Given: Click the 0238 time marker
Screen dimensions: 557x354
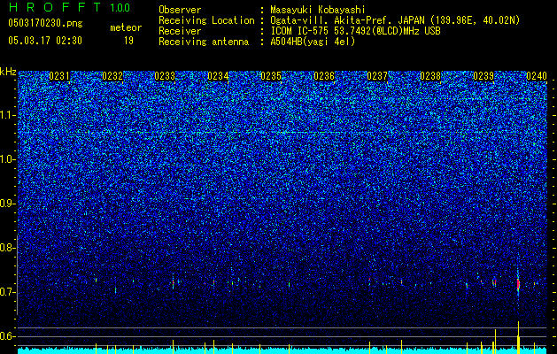Looking at the screenshot, I should (x=430, y=76).
